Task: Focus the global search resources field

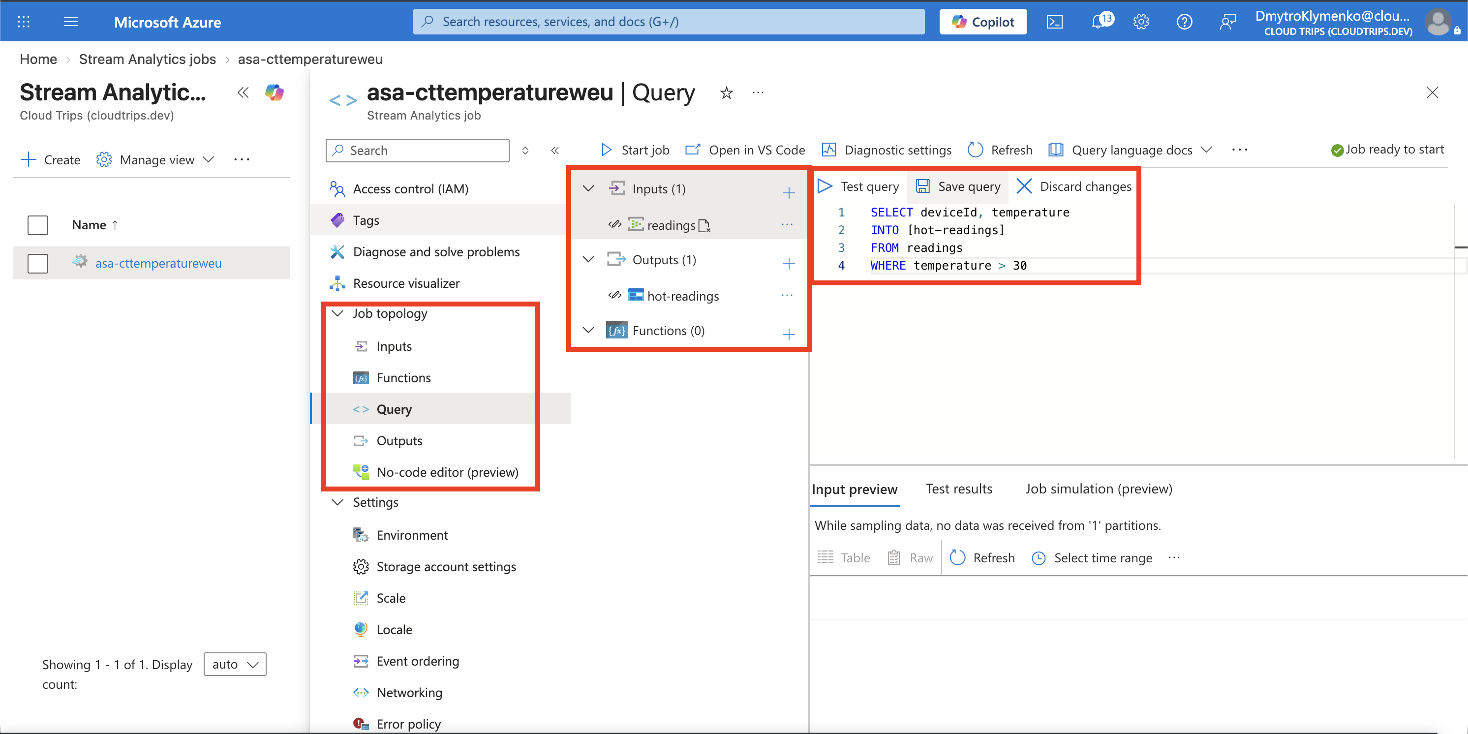Action: click(669, 22)
